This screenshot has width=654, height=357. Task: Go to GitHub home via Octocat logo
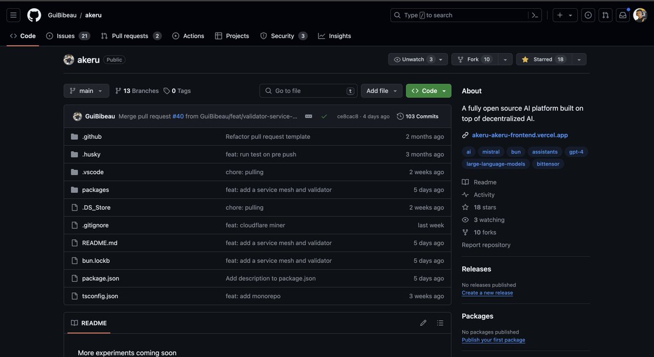click(34, 15)
